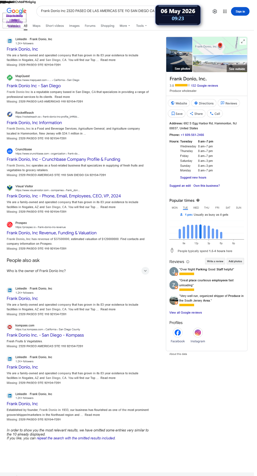257x476 pixels.
Task: Open the Tools dropdown
Action: pyautogui.click(x=141, y=26)
